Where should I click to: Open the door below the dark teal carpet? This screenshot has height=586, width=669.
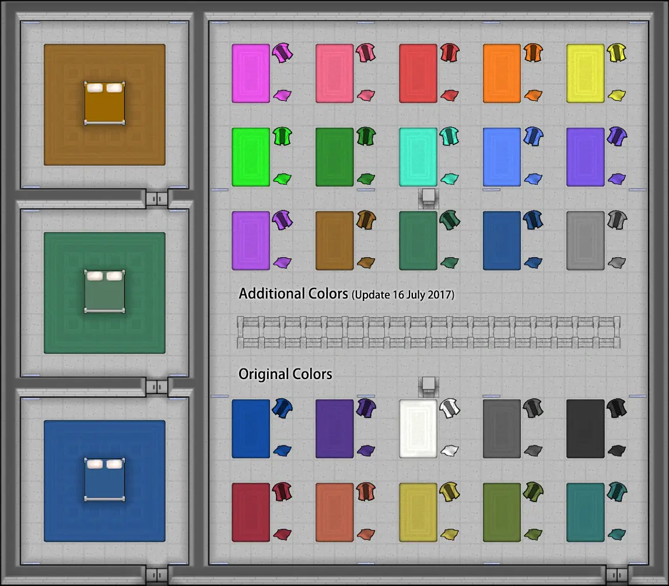coord(617,575)
